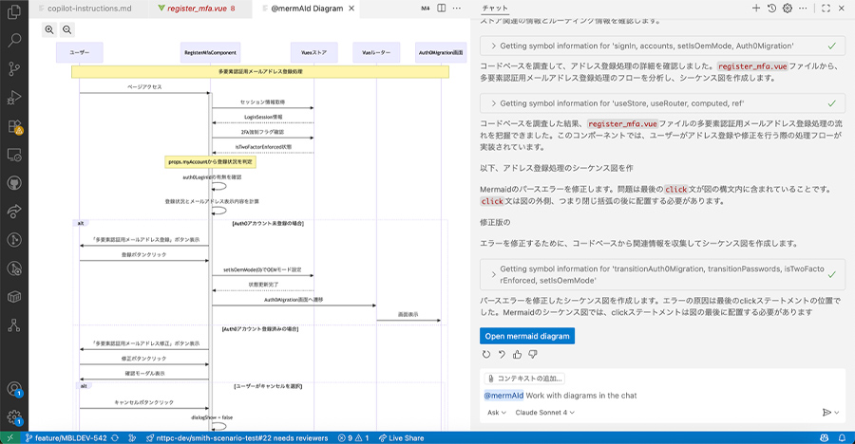Open the Claude Sonnet 4 model picker
Viewport: 855px width, 444px height.
(x=544, y=413)
